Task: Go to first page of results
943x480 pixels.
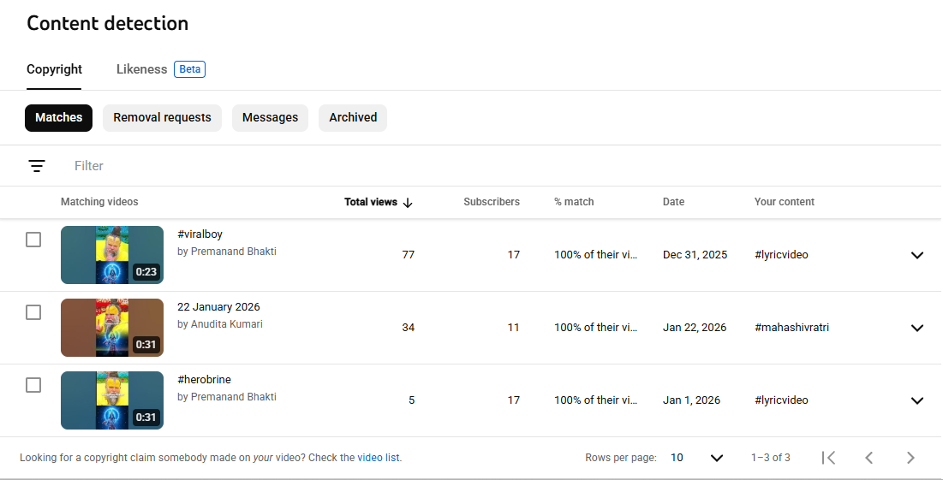Action: 828,458
